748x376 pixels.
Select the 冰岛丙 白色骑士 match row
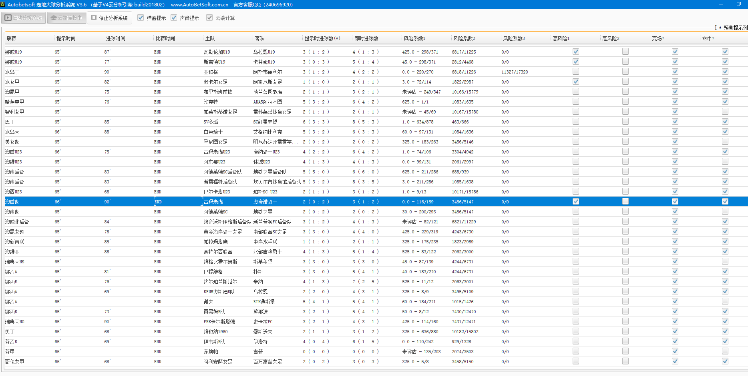tap(213, 132)
